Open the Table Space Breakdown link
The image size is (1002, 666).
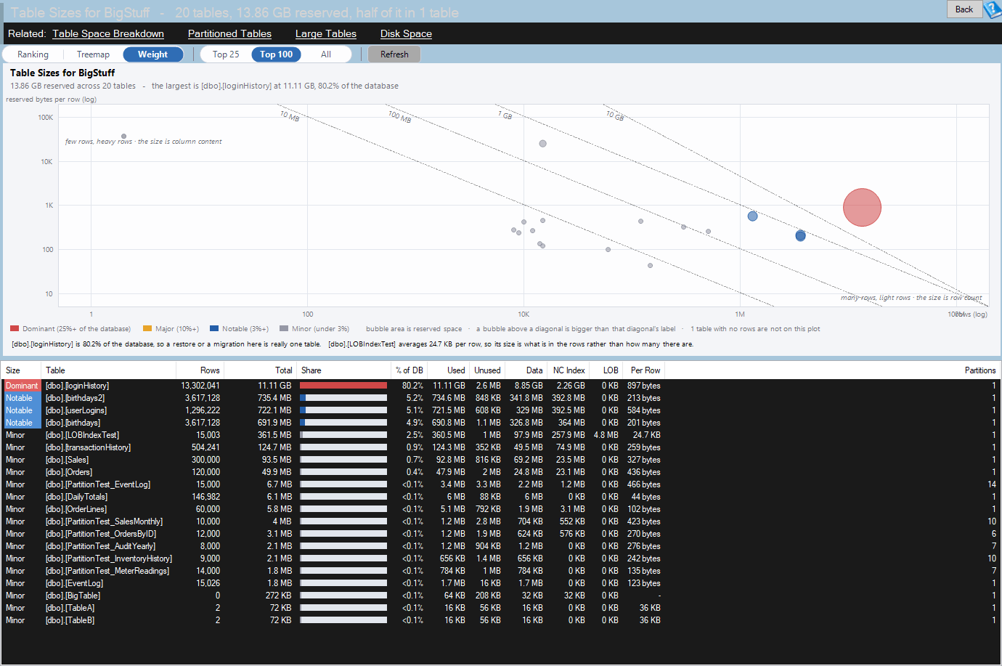coord(108,33)
